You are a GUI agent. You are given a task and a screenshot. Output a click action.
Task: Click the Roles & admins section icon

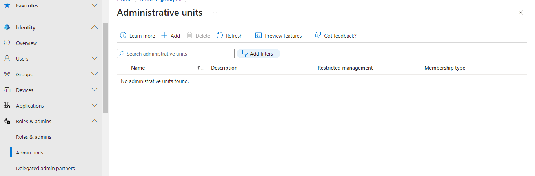[x=7, y=121]
